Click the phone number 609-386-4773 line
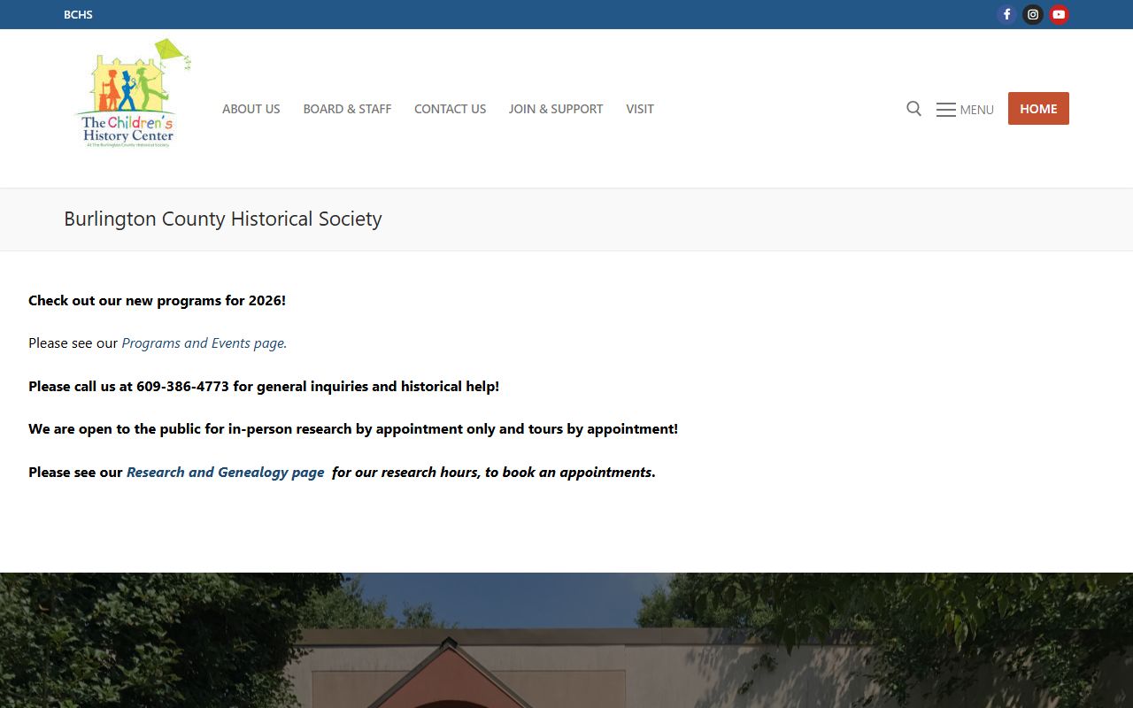 pos(264,387)
